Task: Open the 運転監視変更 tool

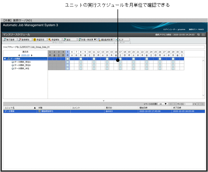Action: 105,40
